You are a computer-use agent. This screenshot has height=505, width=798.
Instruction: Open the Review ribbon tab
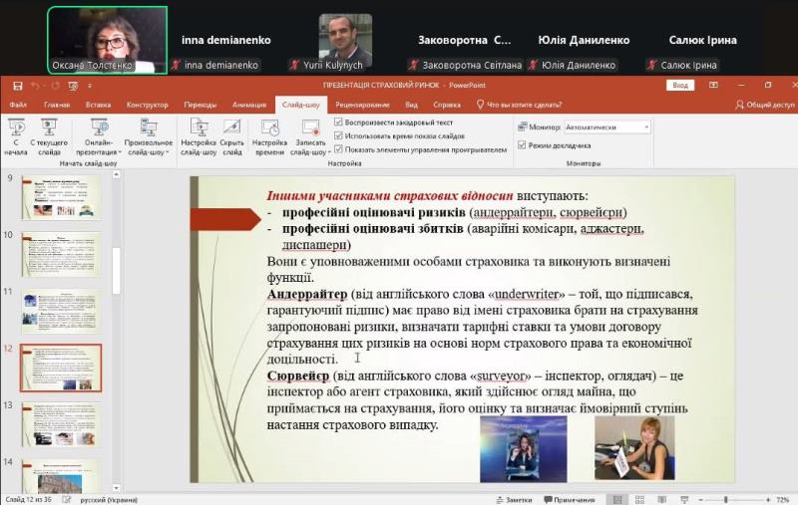(362, 105)
